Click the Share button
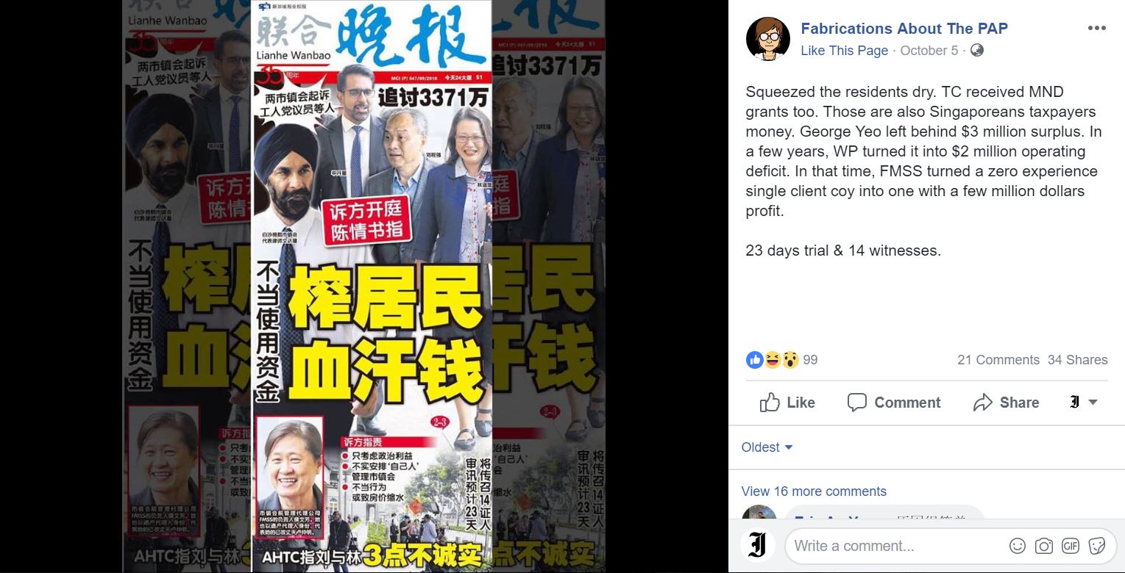1125x573 pixels. tap(1006, 403)
